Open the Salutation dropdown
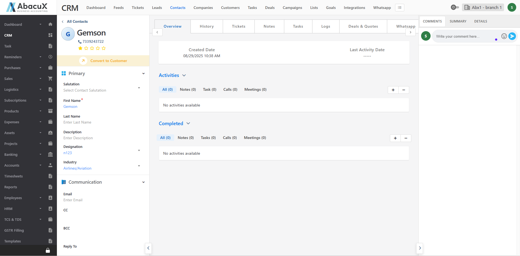Screen dimensions: 520x256 tap(139, 88)
